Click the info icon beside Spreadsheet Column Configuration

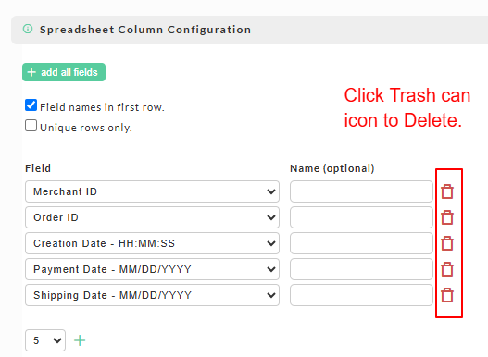point(28,29)
